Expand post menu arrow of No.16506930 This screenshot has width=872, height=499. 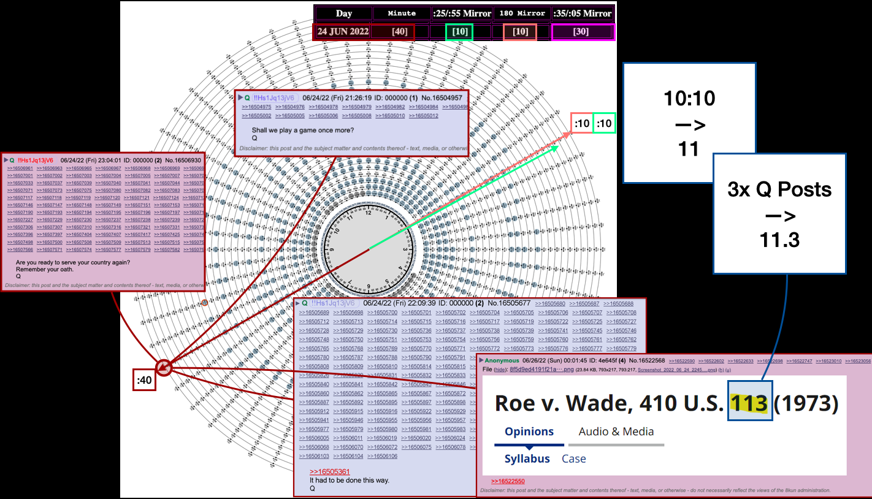[x=6, y=159]
